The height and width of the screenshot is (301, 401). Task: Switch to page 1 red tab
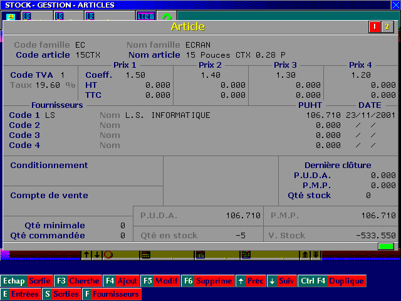(x=375, y=27)
